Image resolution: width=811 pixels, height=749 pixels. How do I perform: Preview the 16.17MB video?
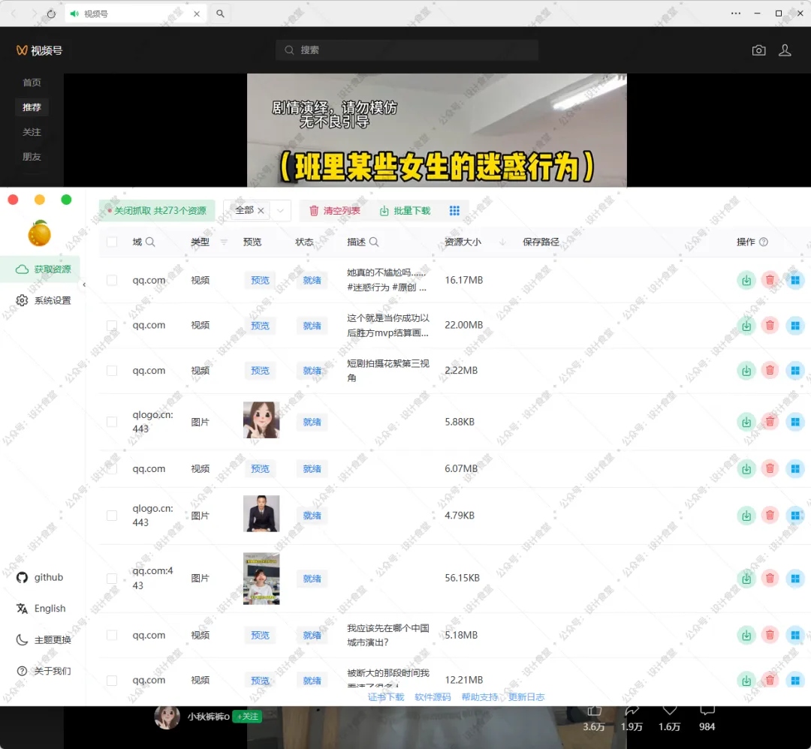[260, 280]
